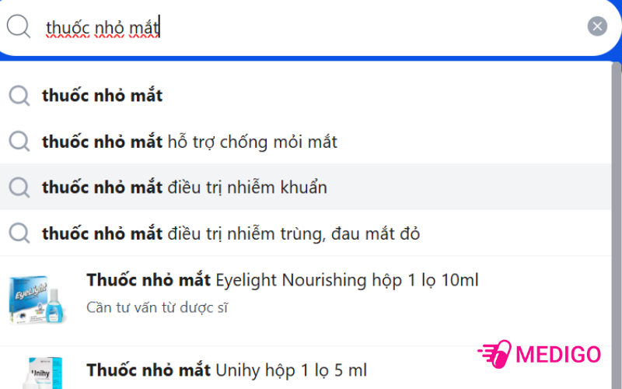The width and height of the screenshot is (622, 389).
Task: Open the Unihy product thumbnail image
Action: 33,373
